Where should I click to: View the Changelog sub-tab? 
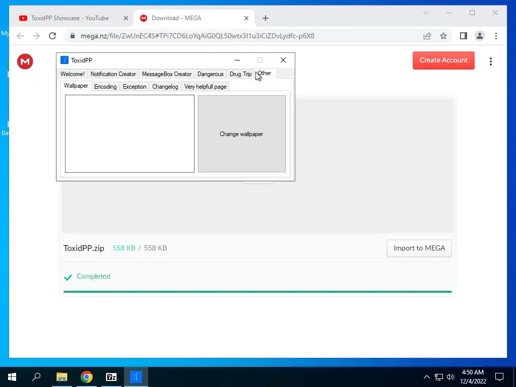[165, 87]
